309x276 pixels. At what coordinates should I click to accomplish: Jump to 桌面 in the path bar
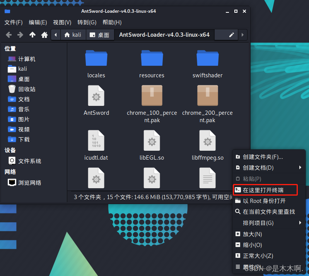coord(100,35)
